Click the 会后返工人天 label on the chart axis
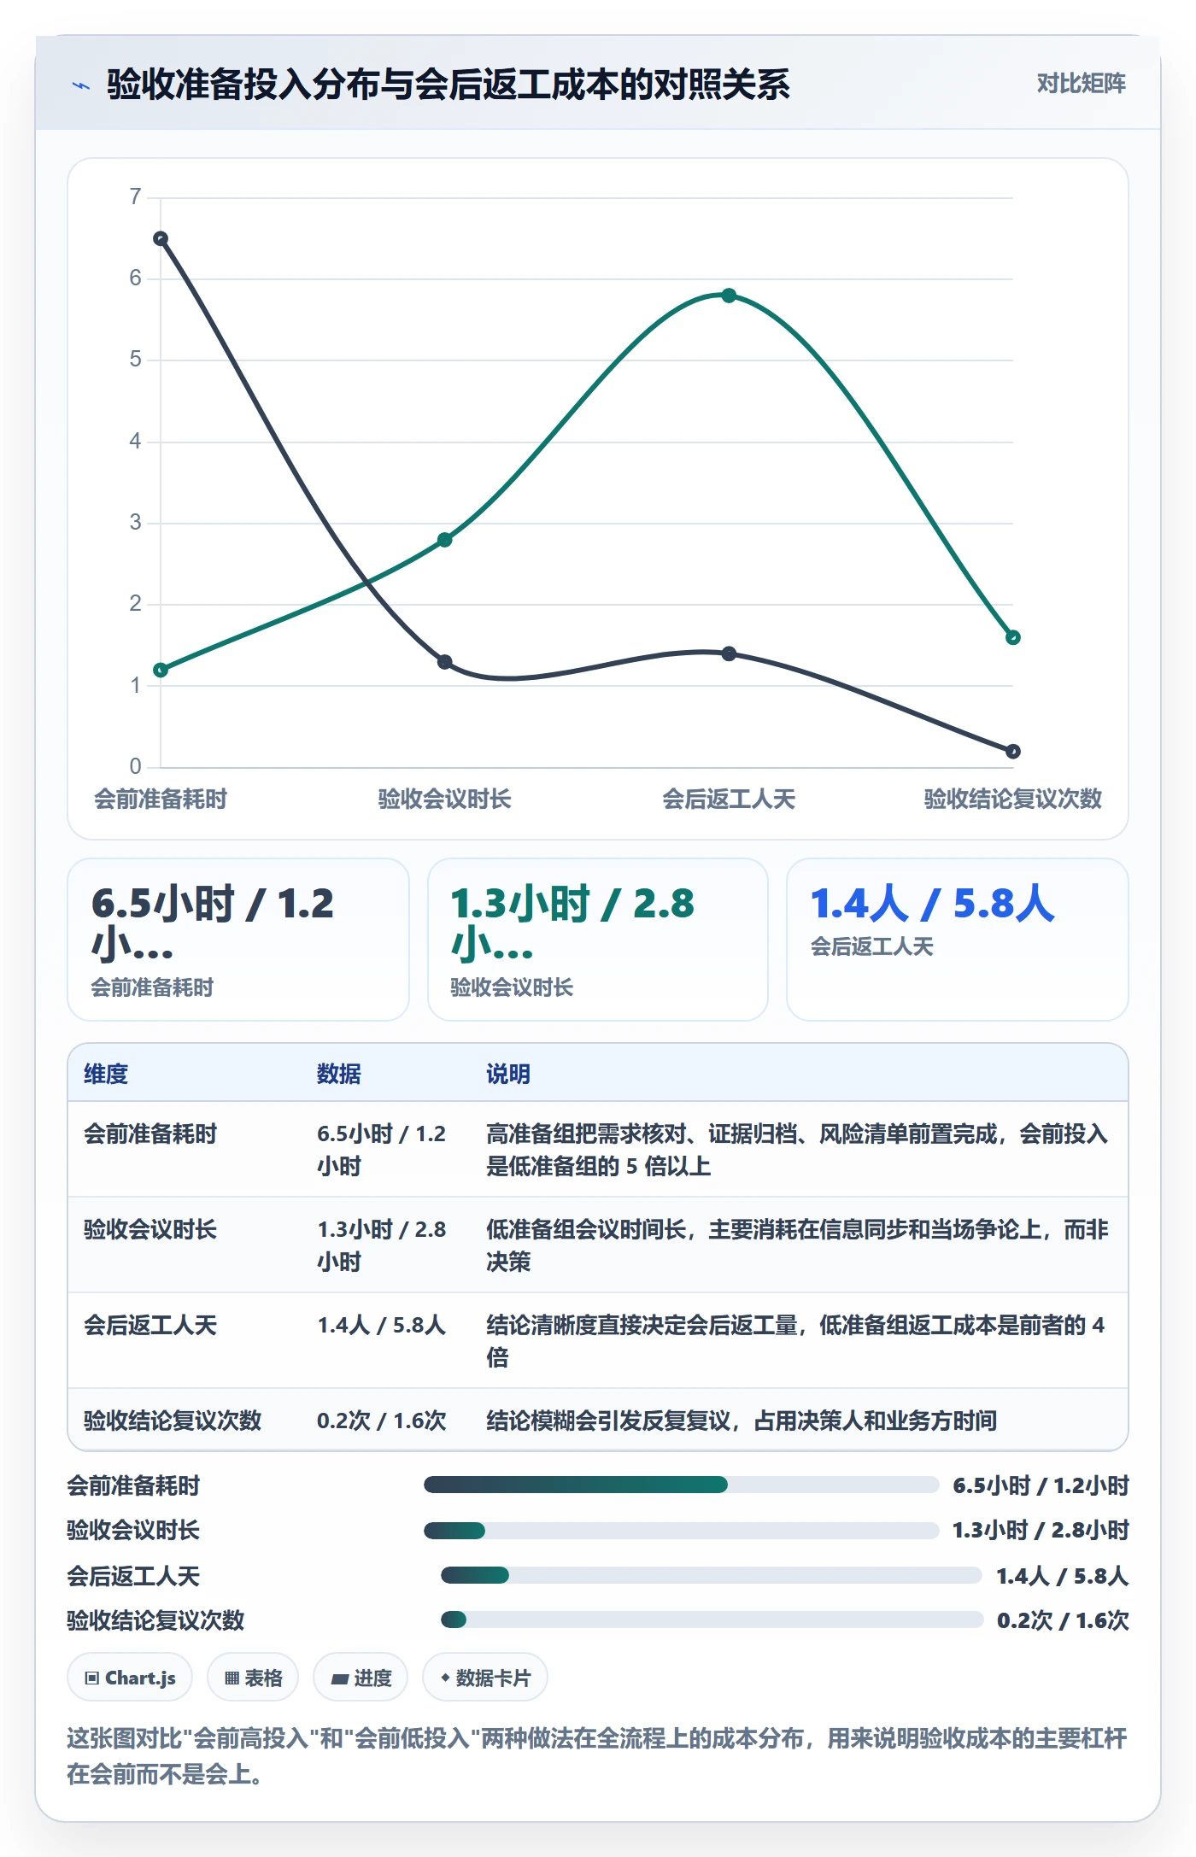1196x1857 pixels. 729,799
